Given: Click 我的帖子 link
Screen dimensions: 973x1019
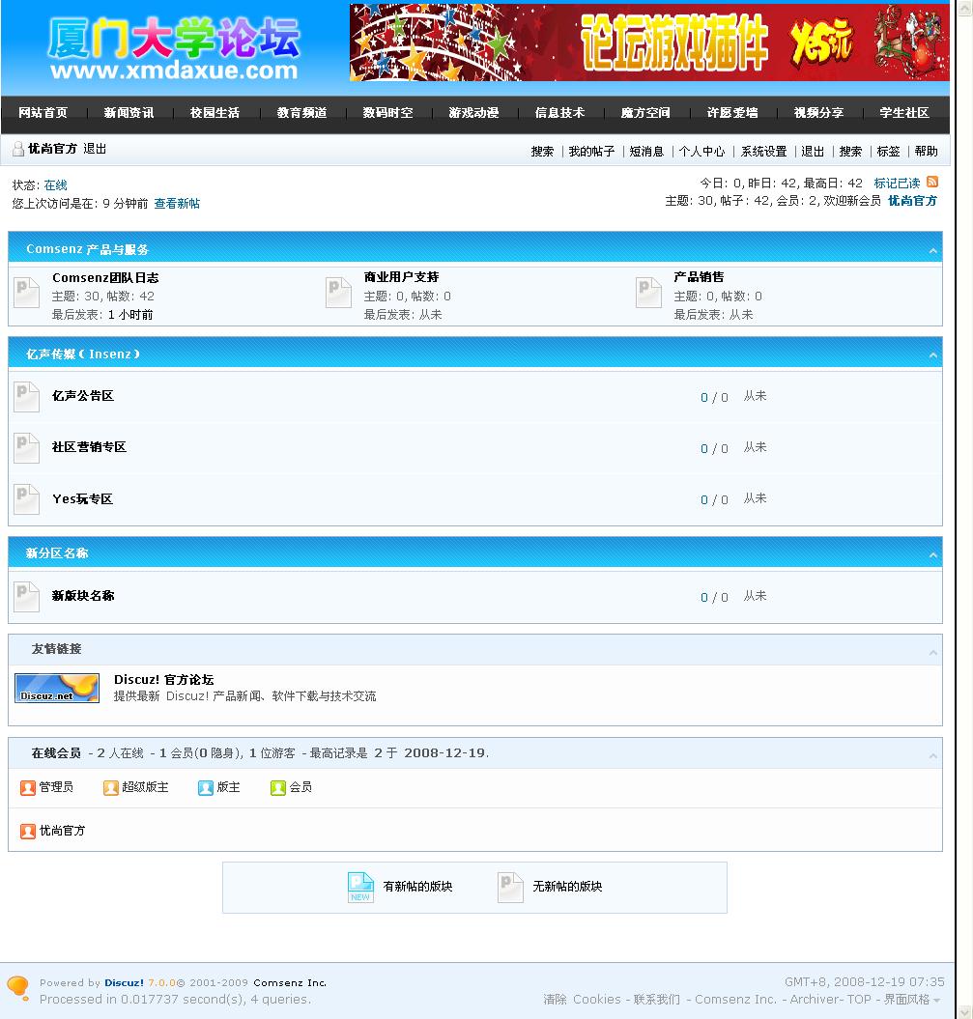Looking at the screenshot, I should point(591,152).
